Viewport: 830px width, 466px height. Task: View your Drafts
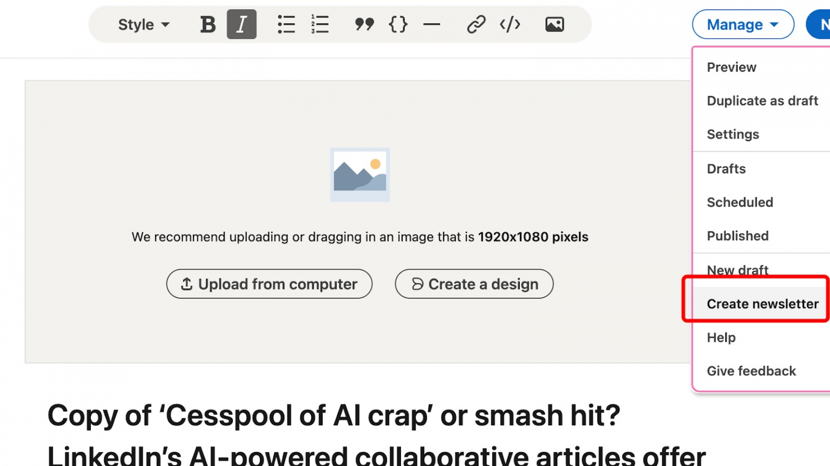pos(726,168)
